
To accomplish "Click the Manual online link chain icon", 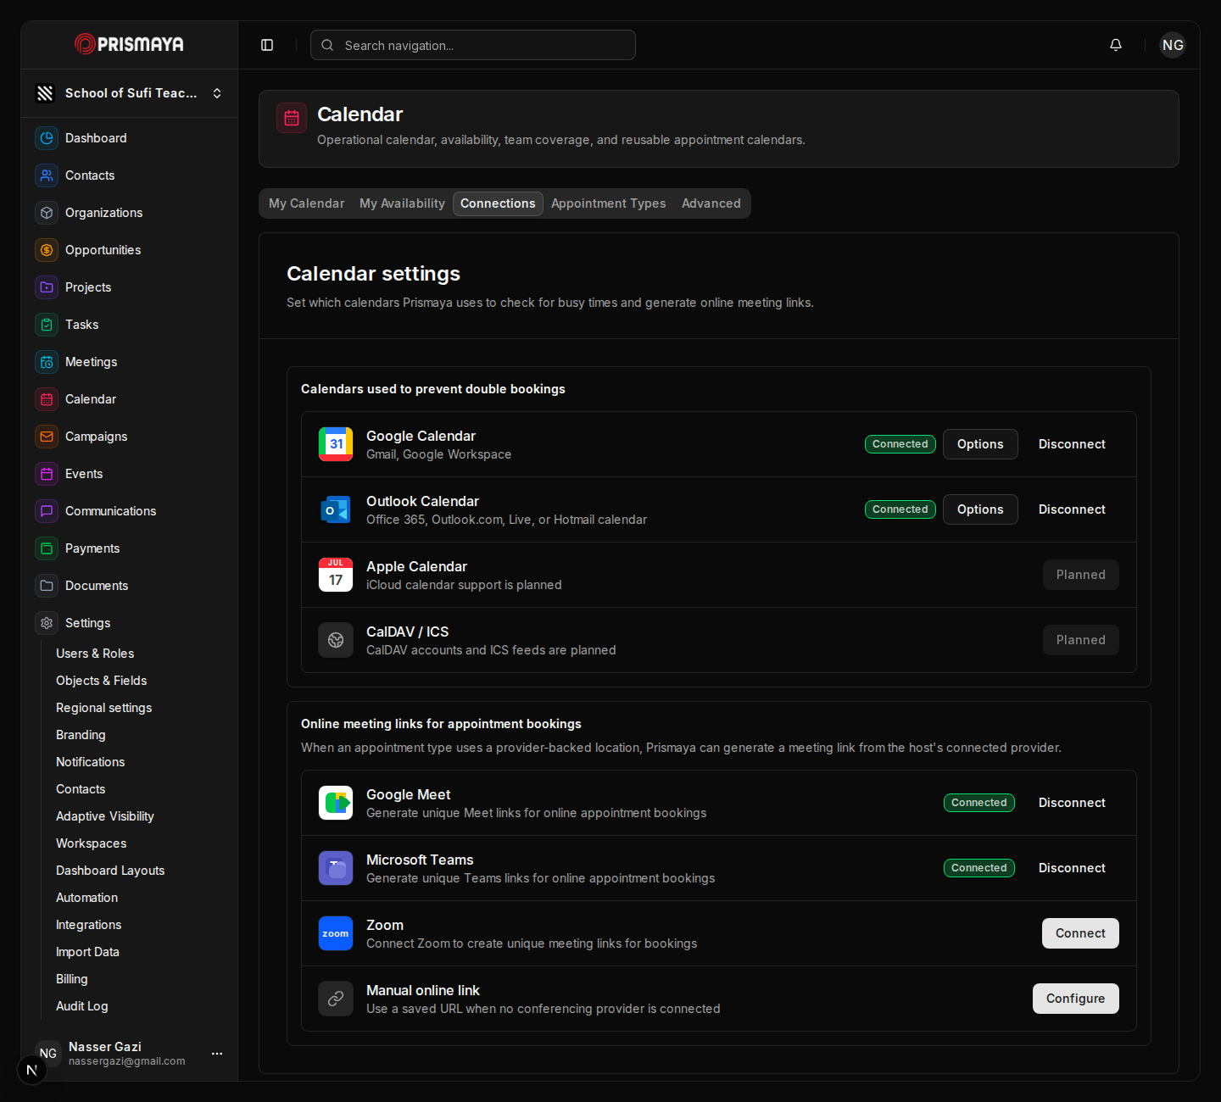I will click(x=336, y=999).
